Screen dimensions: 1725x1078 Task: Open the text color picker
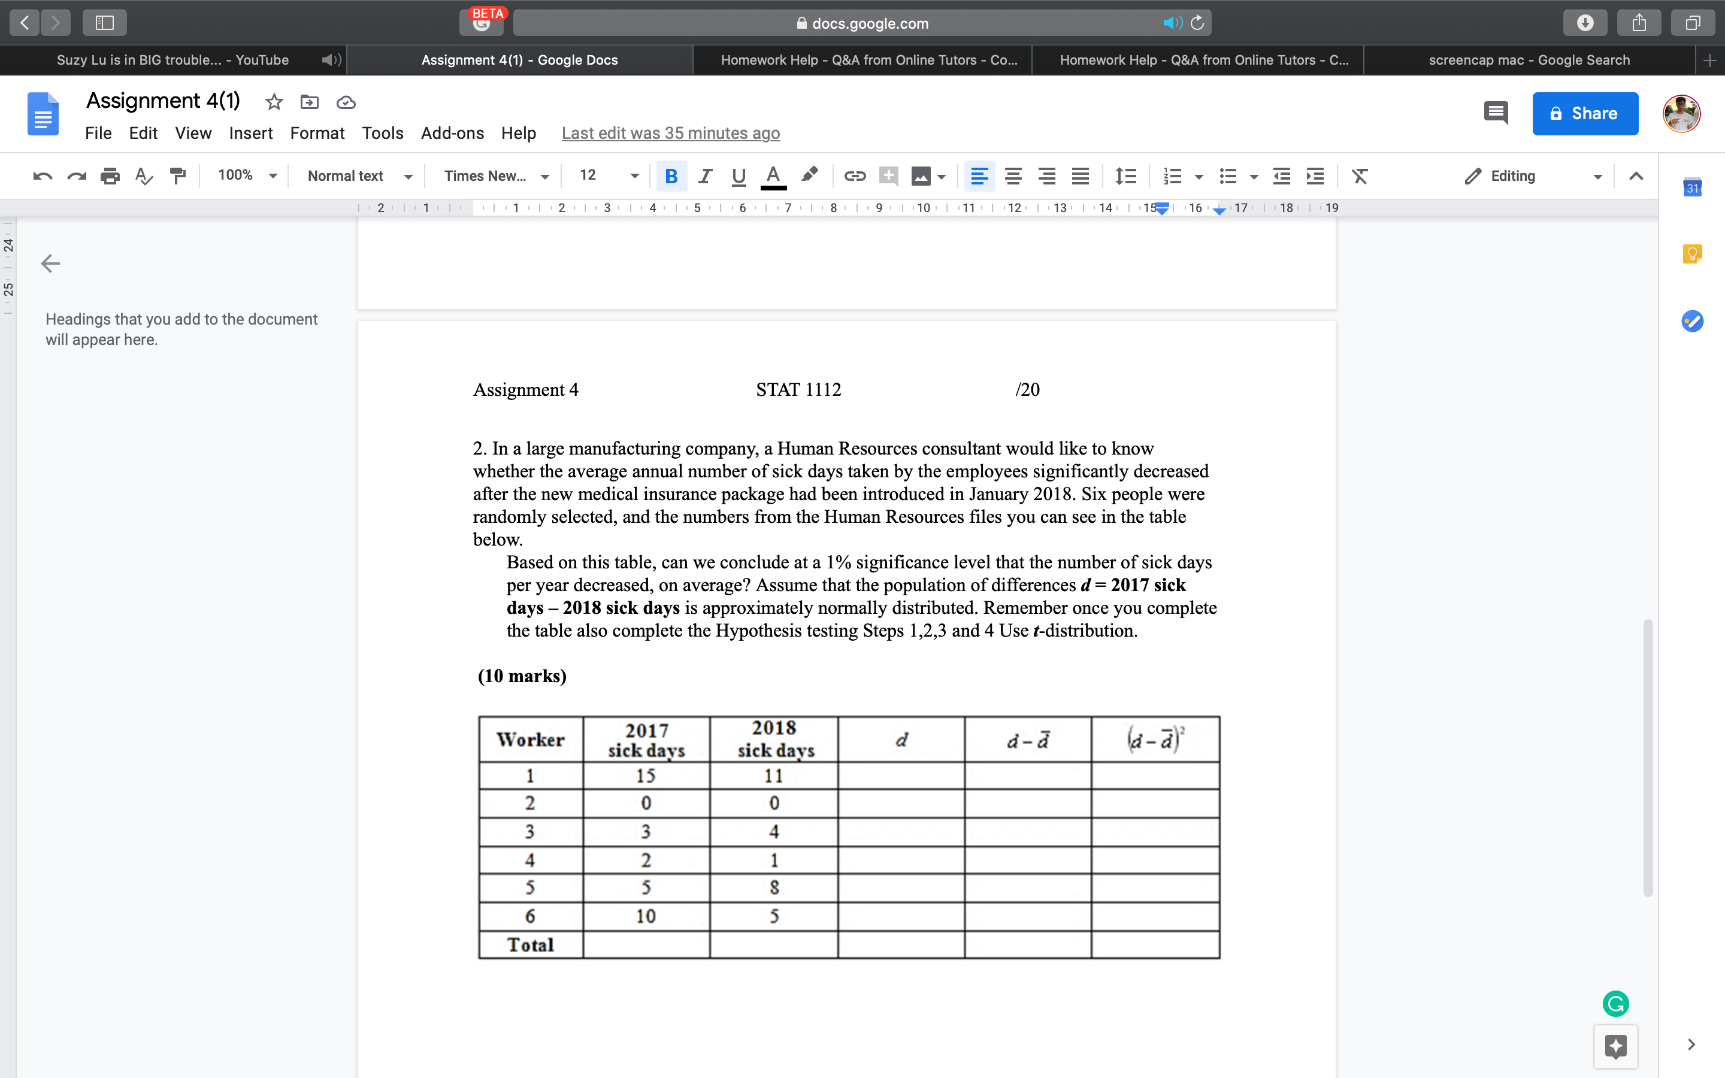pos(773,176)
